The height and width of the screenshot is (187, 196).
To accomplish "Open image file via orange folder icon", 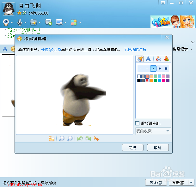I will click(x=52, y=139).
